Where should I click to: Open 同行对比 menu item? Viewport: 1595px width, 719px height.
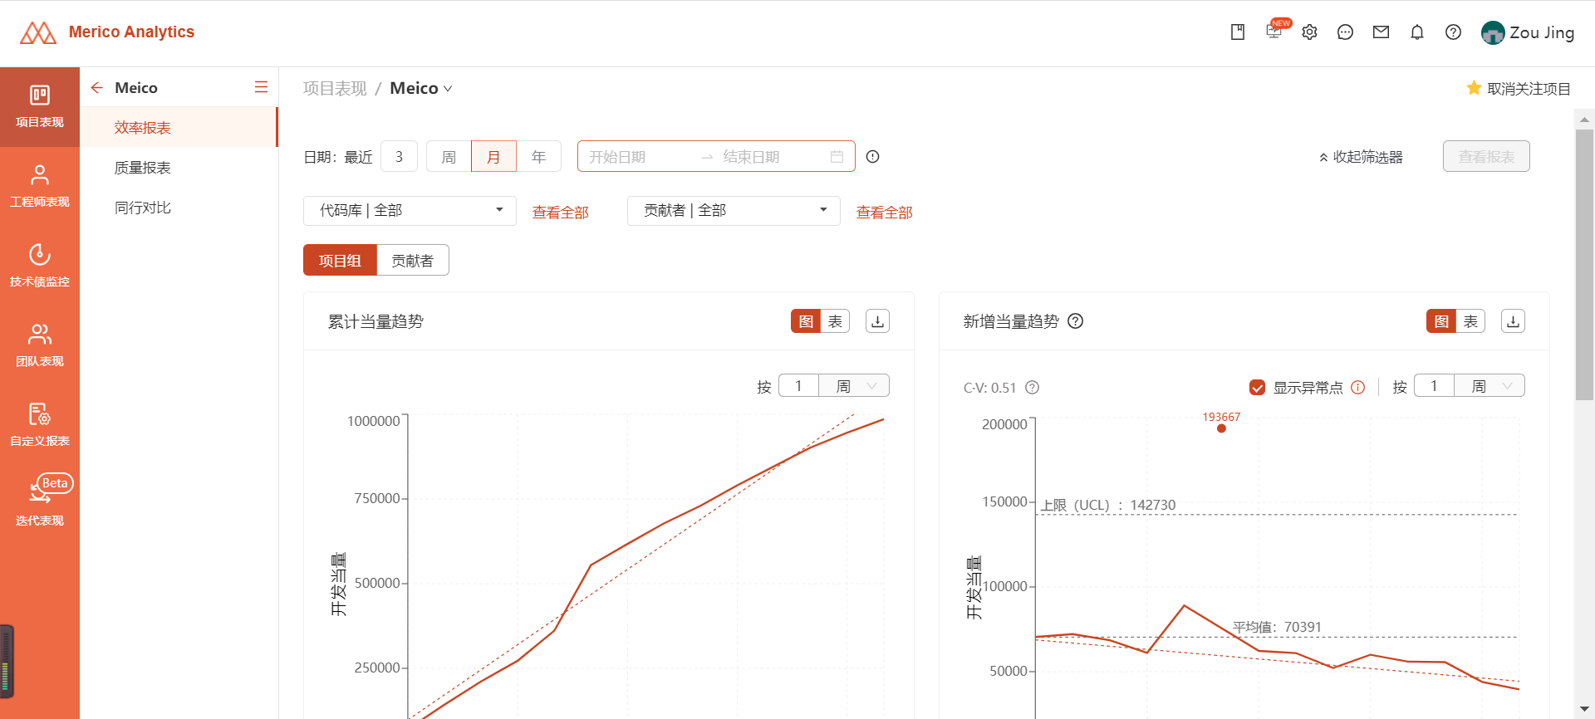coord(179,207)
